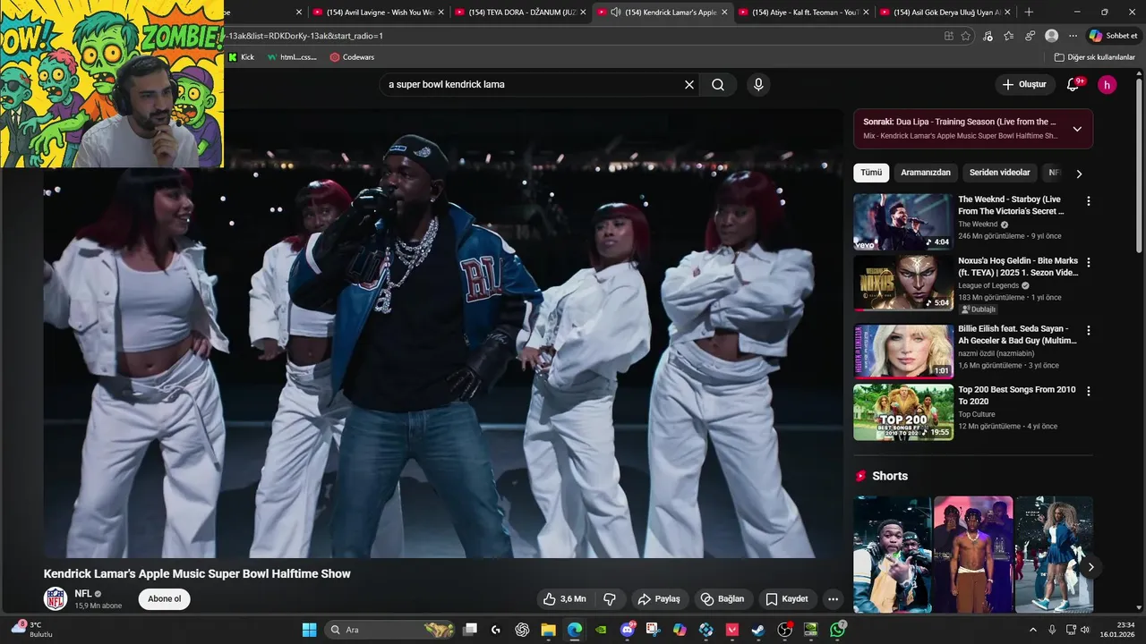Open the Codewars bookmark
Screen dimensions: 1146x644
[x=352, y=57]
